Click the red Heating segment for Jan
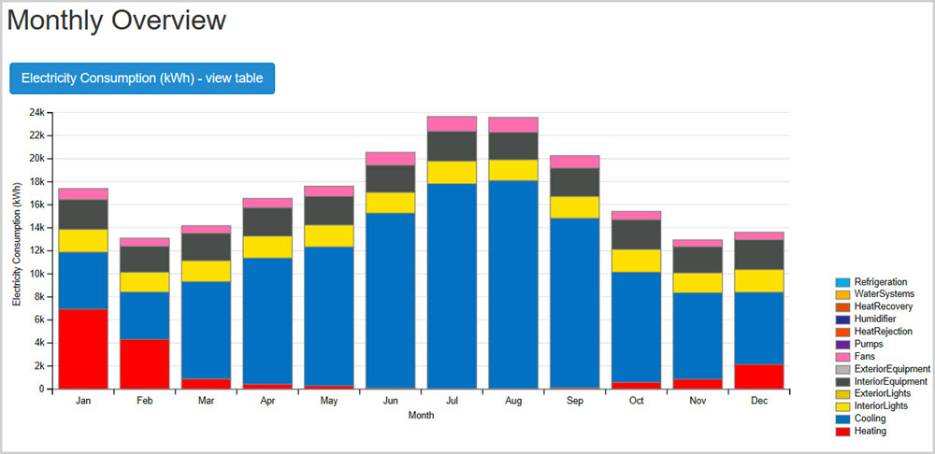 (83, 349)
